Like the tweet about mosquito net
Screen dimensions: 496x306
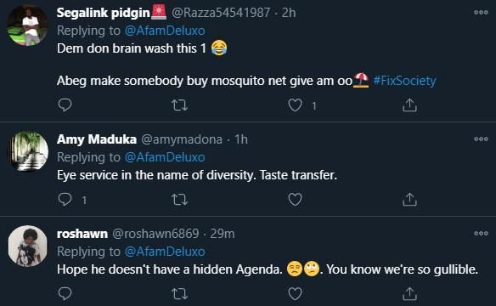(x=295, y=105)
